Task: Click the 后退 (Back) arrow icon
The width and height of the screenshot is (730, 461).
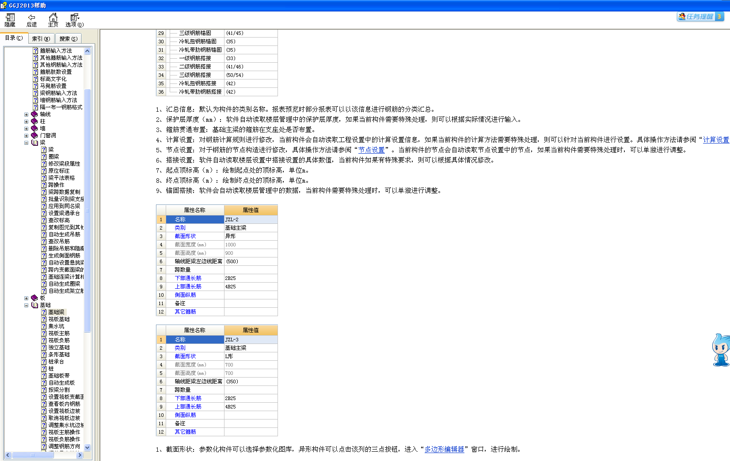Action: tap(31, 17)
